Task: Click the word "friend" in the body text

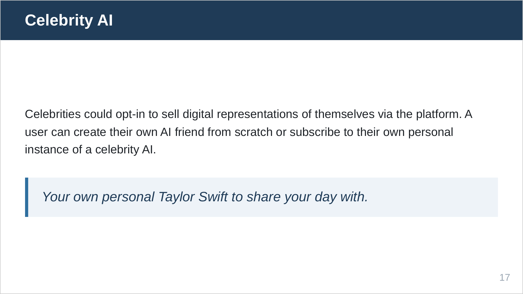Action: (x=189, y=132)
